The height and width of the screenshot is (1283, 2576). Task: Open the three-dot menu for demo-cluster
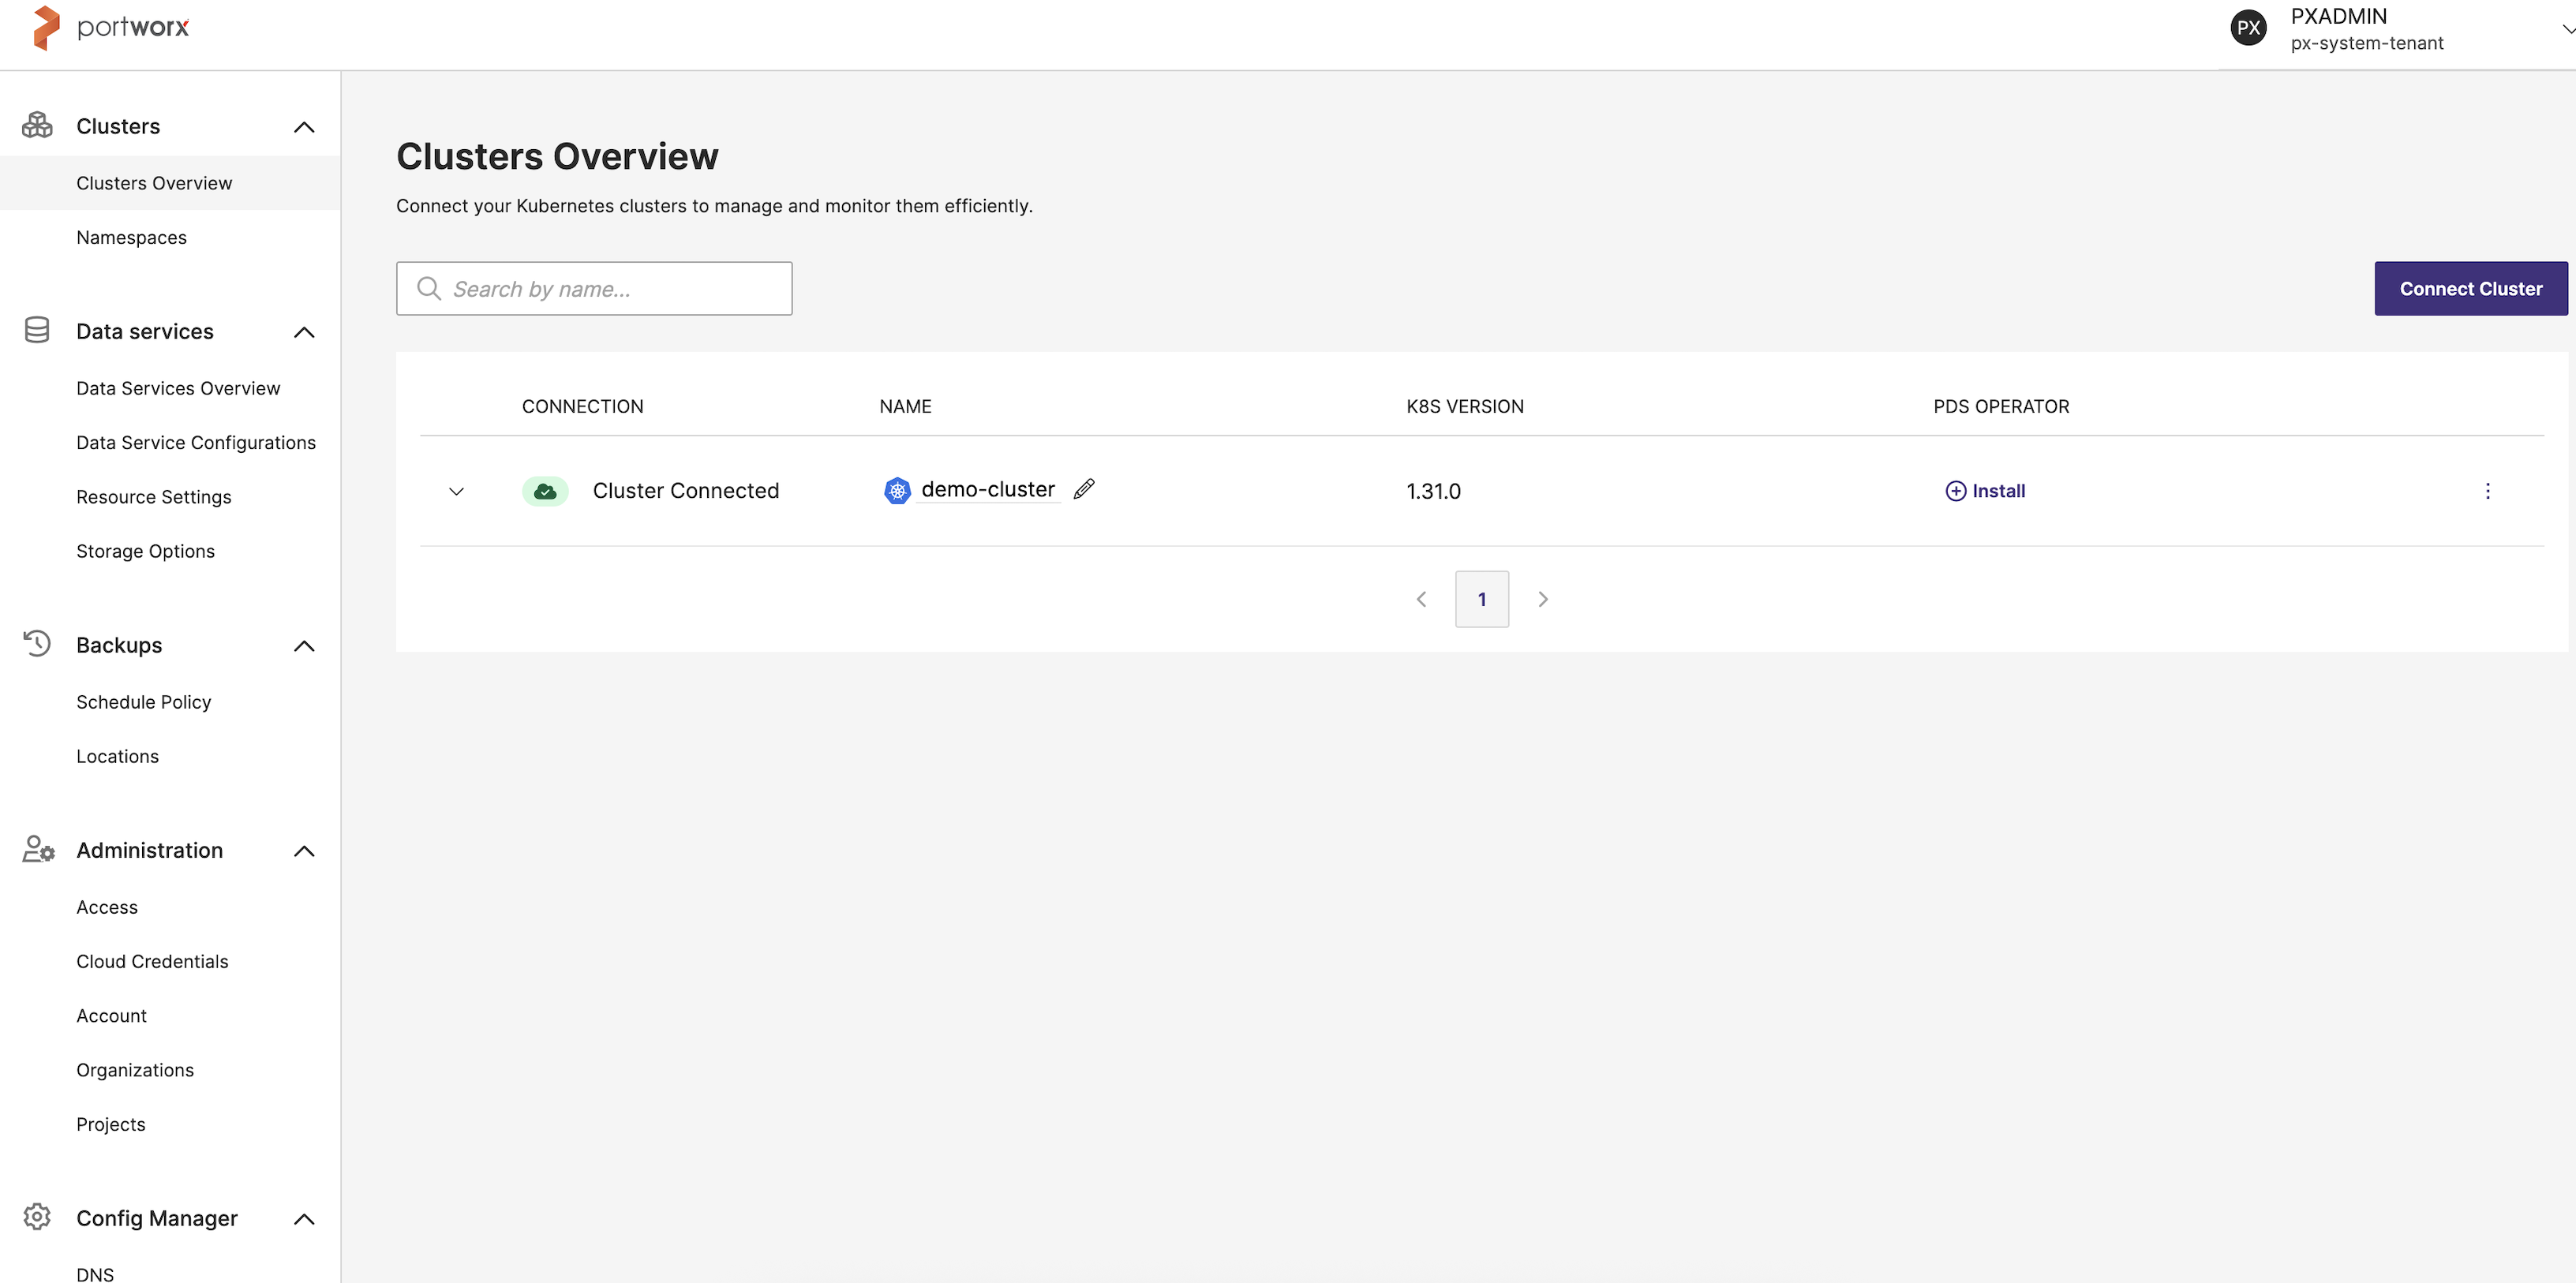click(x=2487, y=491)
